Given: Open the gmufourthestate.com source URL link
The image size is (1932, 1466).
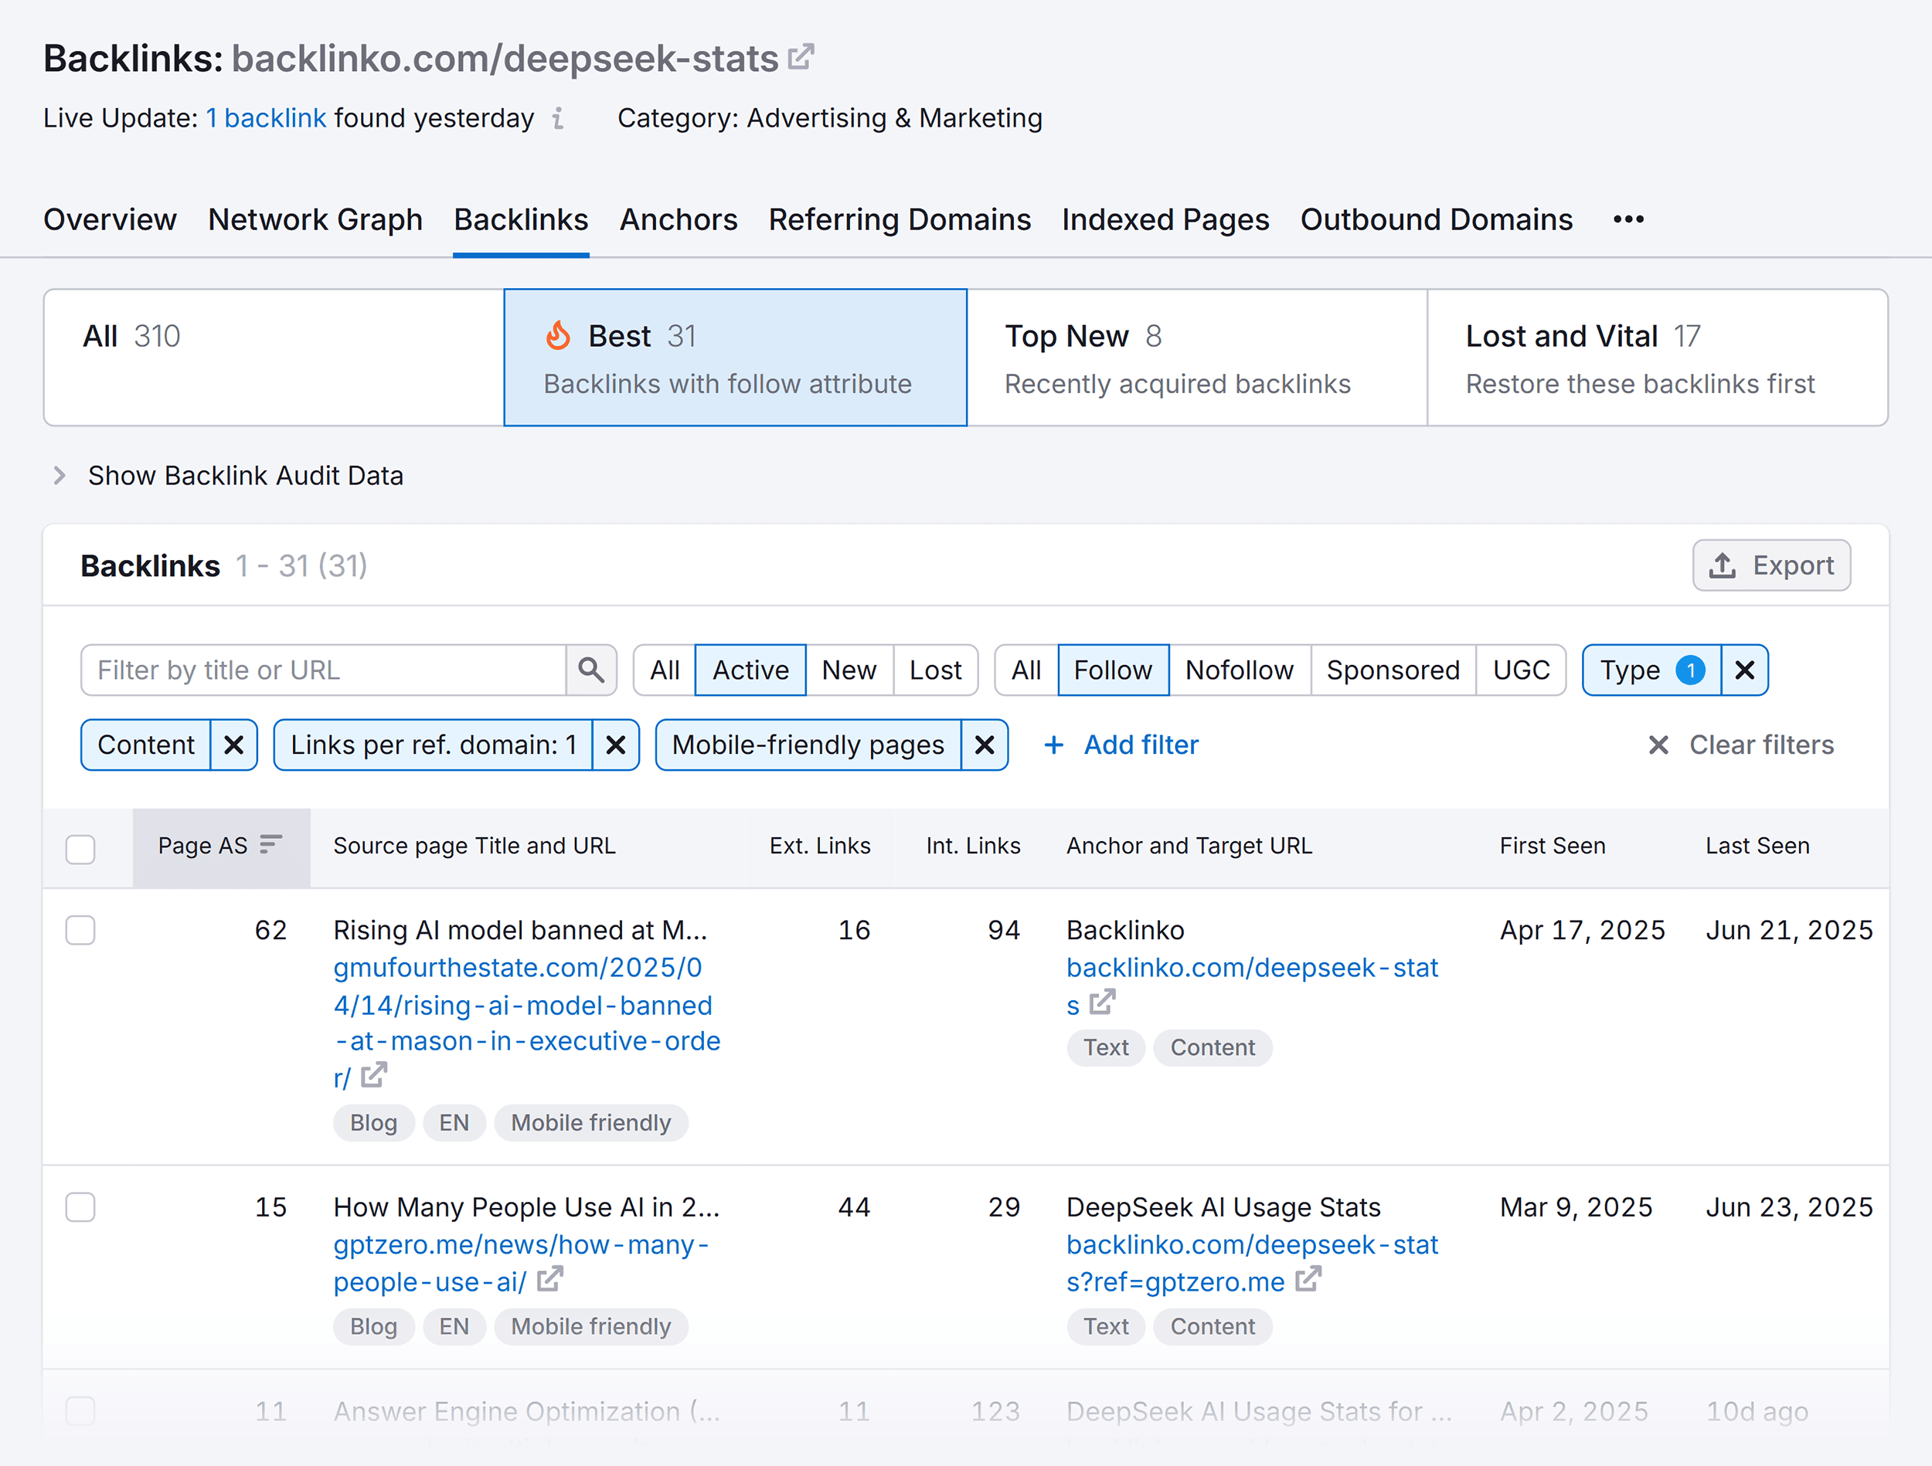Looking at the screenshot, I should (527, 1022).
